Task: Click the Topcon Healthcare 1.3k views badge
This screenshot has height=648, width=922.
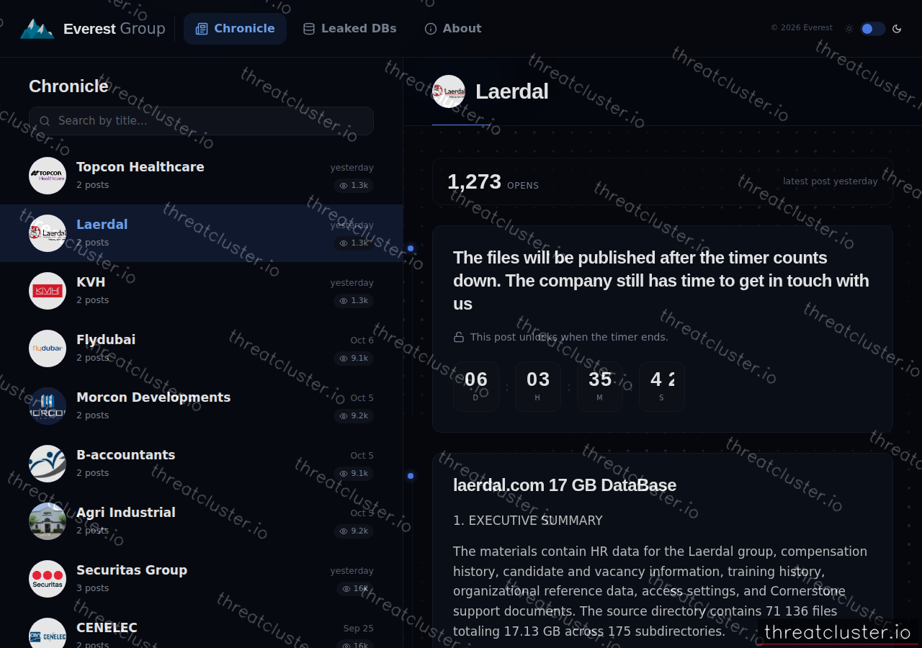Action: click(354, 186)
